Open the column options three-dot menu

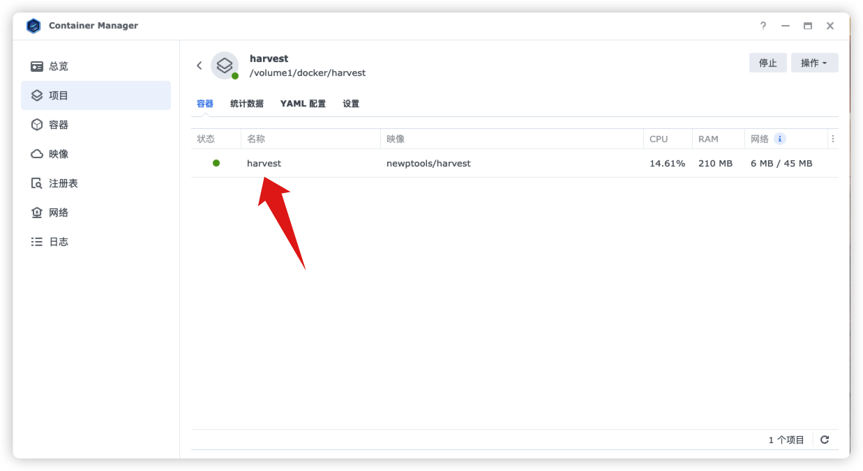[x=833, y=139]
